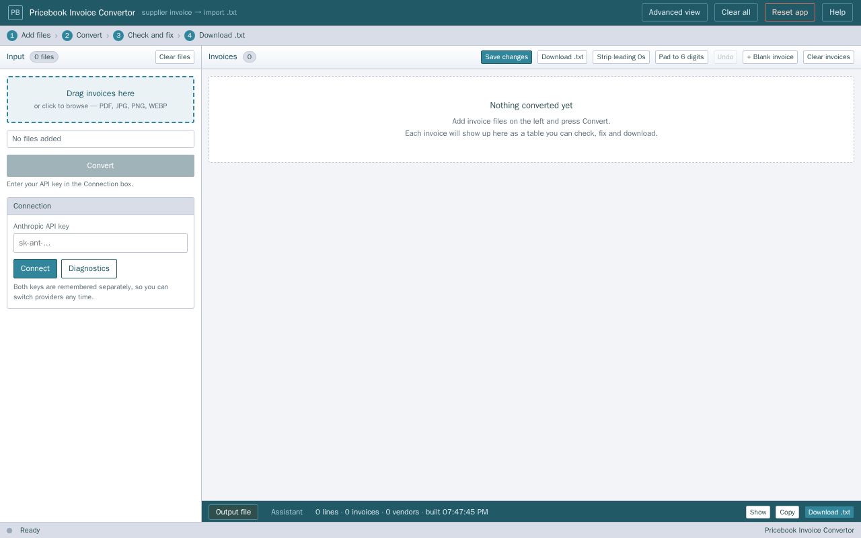This screenshot has height=538, width=861.
Task: Focus the Anthropic API key field
Action: (100, 243)
